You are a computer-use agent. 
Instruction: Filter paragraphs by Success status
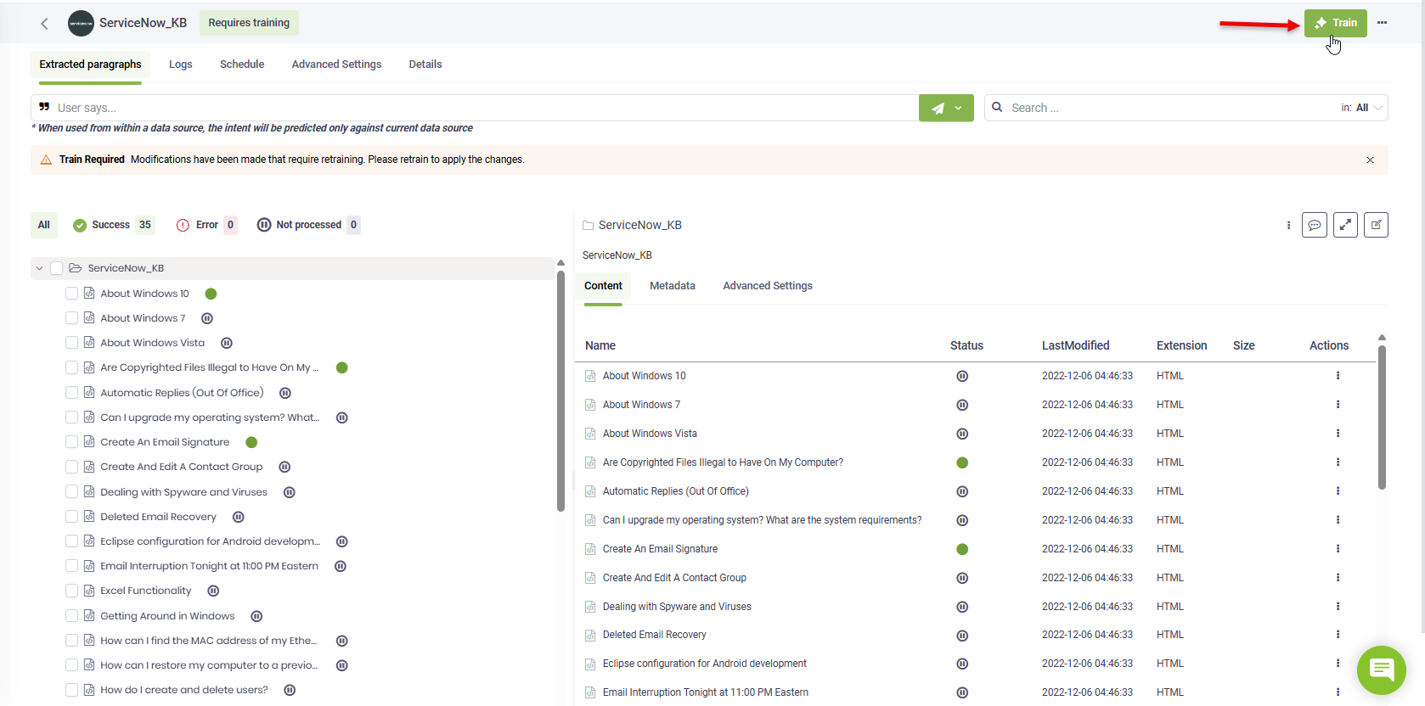click(x=112, y=225)
